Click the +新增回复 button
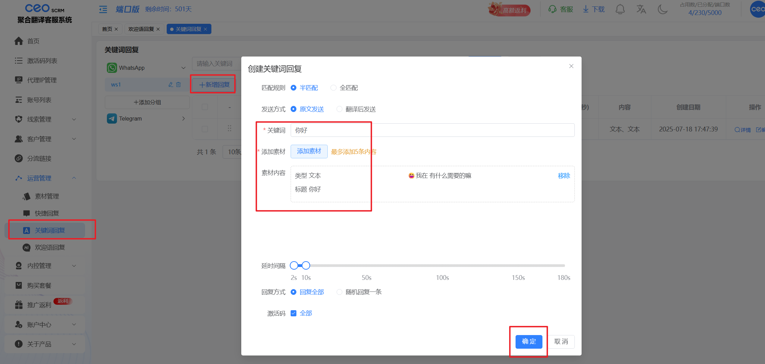The image size is (765, 364). (x=214, y=84)
